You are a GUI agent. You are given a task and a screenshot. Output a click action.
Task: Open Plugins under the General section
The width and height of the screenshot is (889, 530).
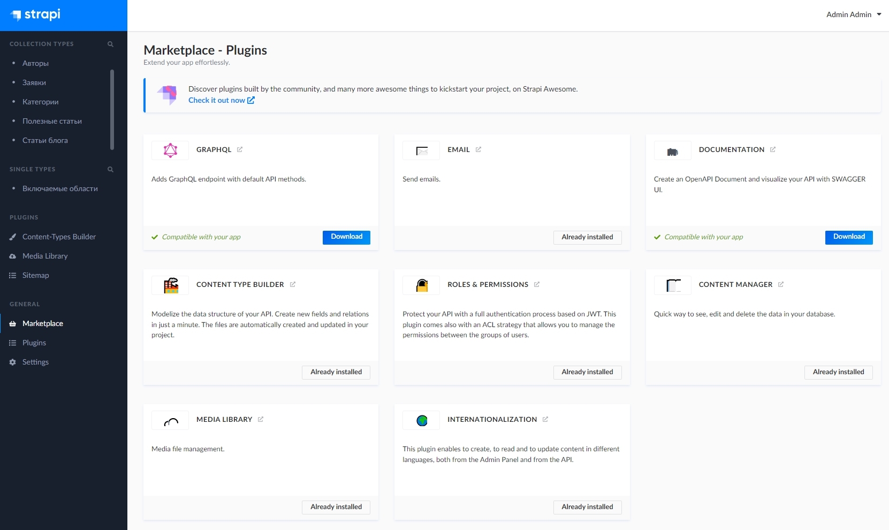[34, 343]
